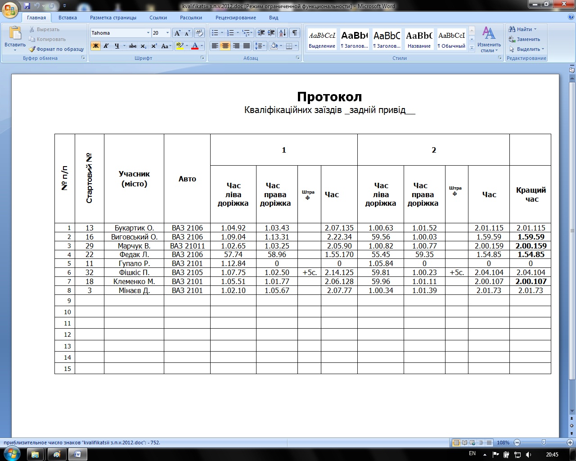
Task: Click the zoom slider handle
Action: pos(544,443)
